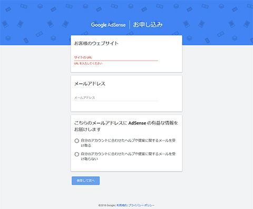Image resolution: width=253 pixels, height=209 pixels.
Task: Open the 利用規約 link in footer
Action: point(122,205)
